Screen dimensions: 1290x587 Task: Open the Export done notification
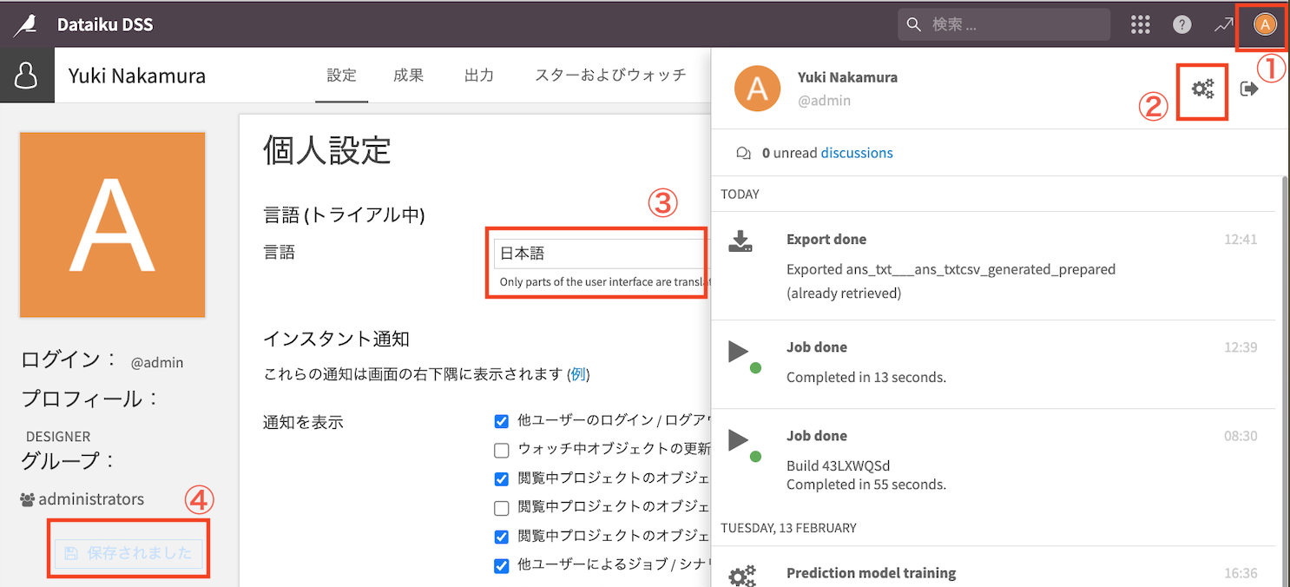(995, 266)
